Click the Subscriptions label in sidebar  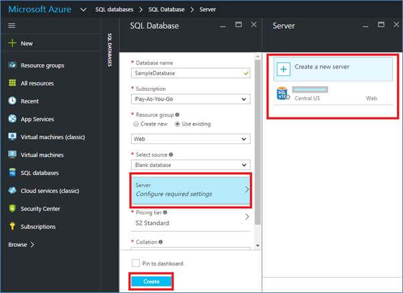[38, 226]
